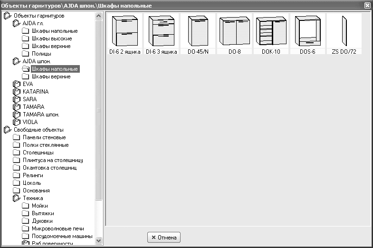Collapse the Техника folder icon
Screen dimensions: 373x248
coord(16,198)
